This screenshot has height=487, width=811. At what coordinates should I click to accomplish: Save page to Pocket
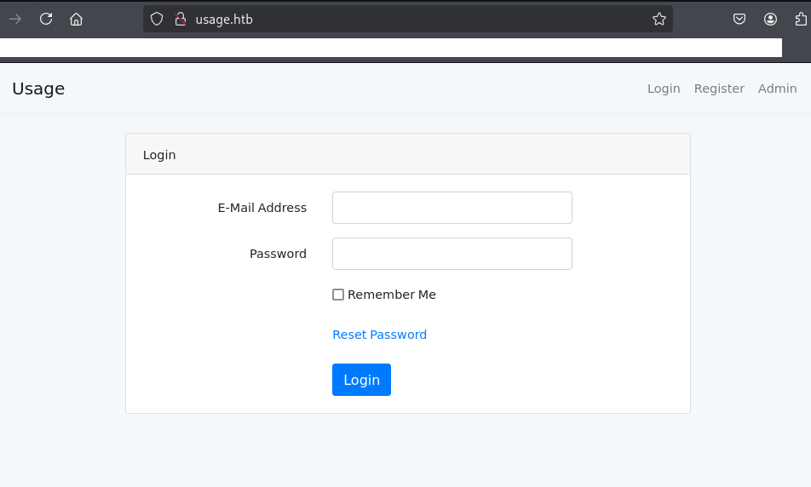[x=740, y=19]
